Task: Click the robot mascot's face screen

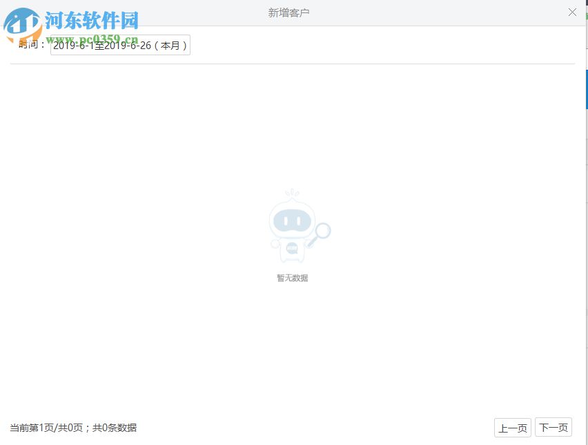Action: (x=292, y=221)
